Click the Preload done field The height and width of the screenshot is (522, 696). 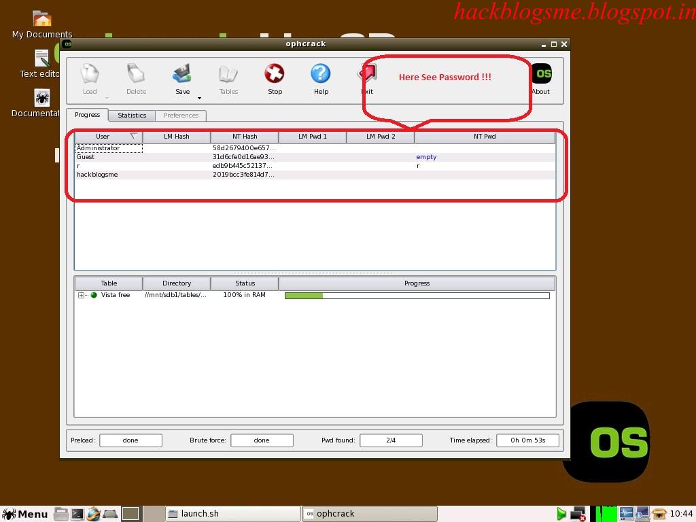click(x=130, y=440)
